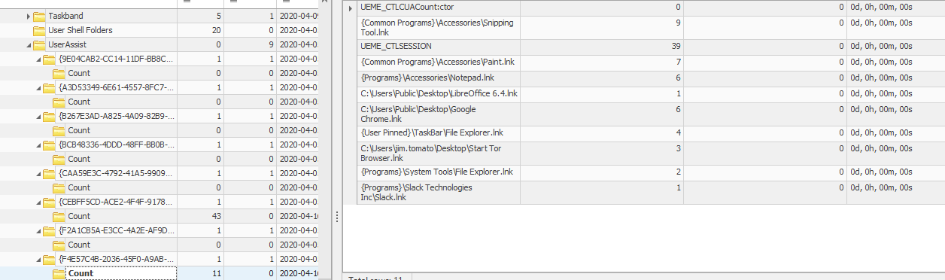Select Count subkey under {F2A1CB5A-E3CC-4A2E
This screenshot has height=280, width=945.
click(79, 245)
